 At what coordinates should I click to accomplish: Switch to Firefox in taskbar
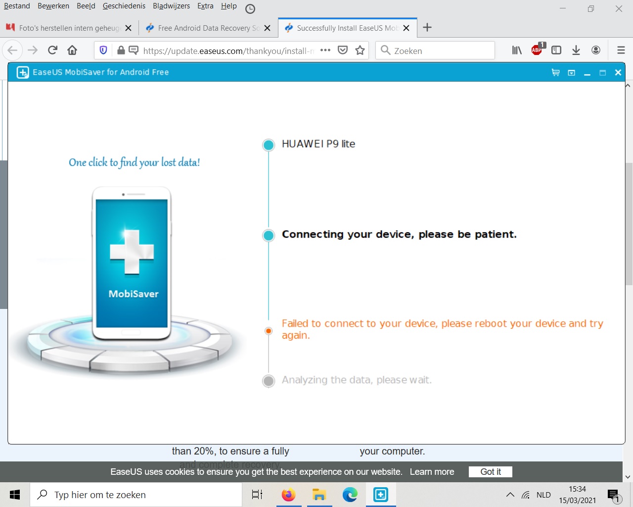coord(288,495)
